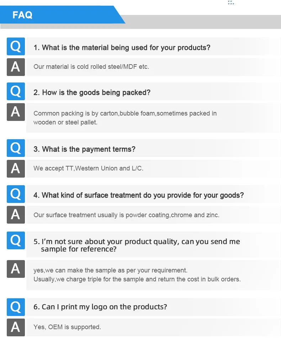Viewport: 281px width, 352px height.
Task: Click the blue Q icon for payment terms question
Action: [16, 148]
